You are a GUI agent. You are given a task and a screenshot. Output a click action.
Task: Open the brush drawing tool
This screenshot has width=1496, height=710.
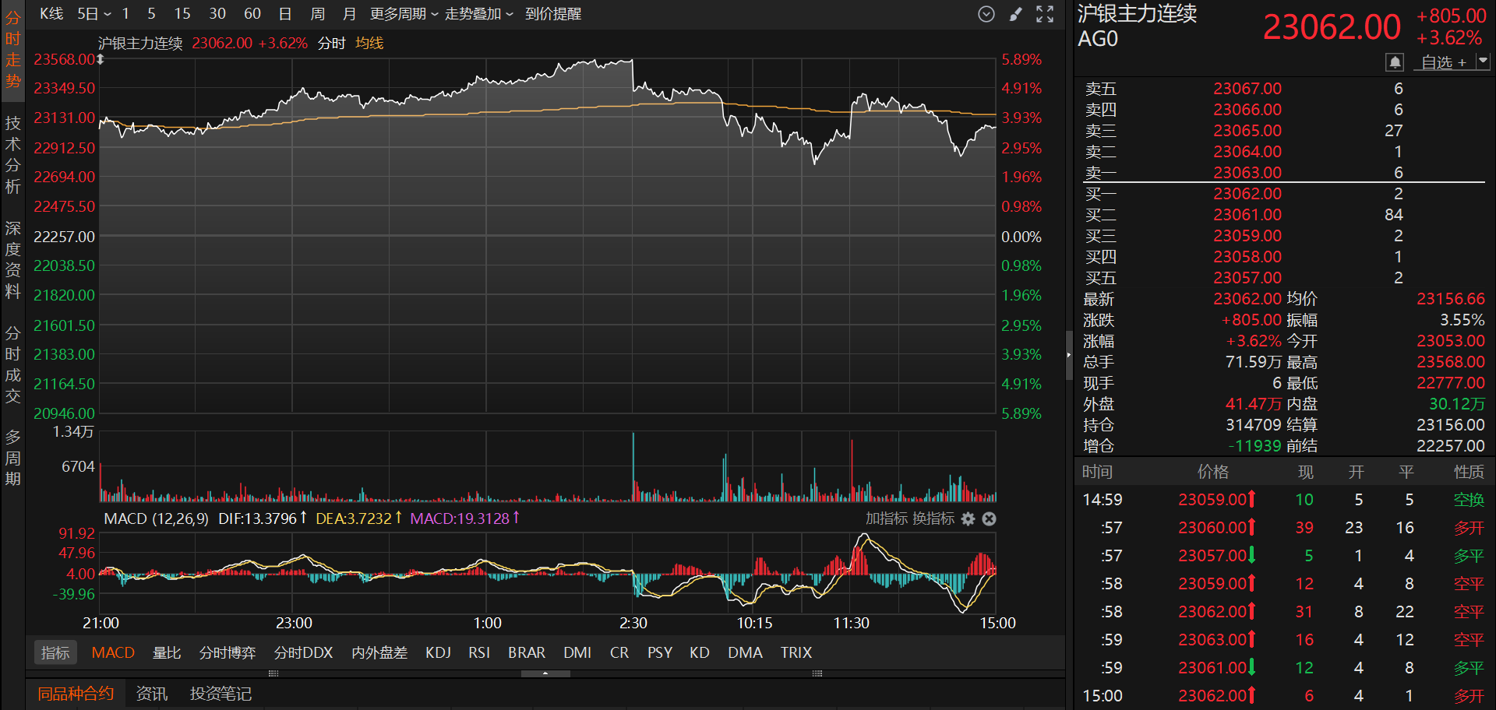click(1015, 14)
